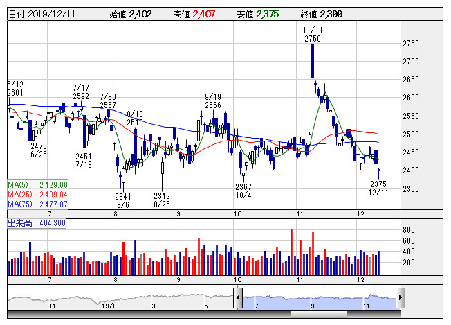Click the 2478 6/26 low label
The height and width of the screenshot is (325, 451).
click(39, 150)
